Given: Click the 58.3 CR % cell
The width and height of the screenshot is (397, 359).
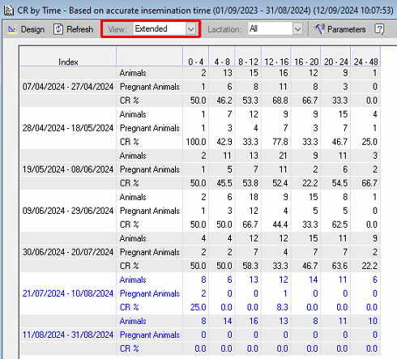Looking at the screenshot, I should (248, 266).
